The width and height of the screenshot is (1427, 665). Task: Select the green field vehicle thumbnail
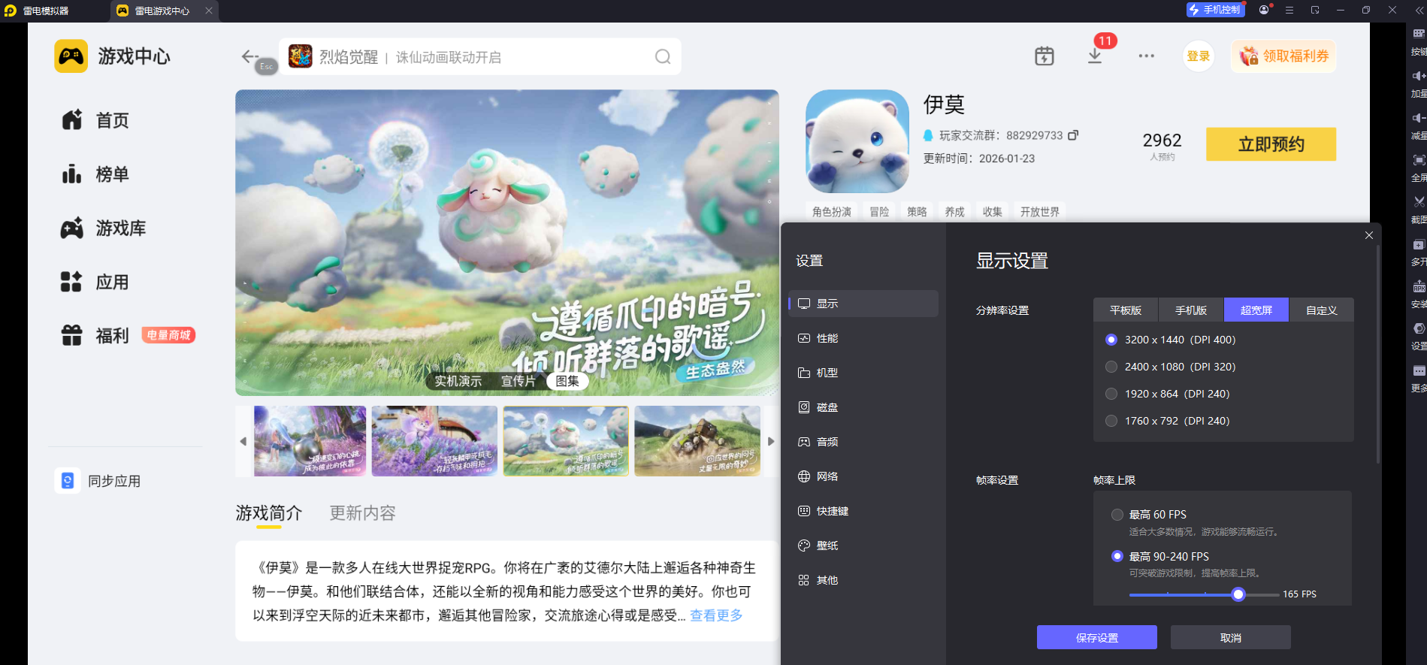click(697, 441)
